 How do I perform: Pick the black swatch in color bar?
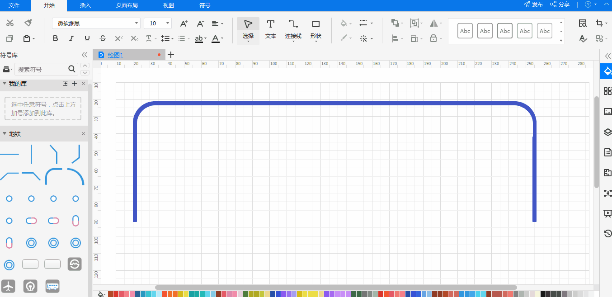tap(543, 294)
